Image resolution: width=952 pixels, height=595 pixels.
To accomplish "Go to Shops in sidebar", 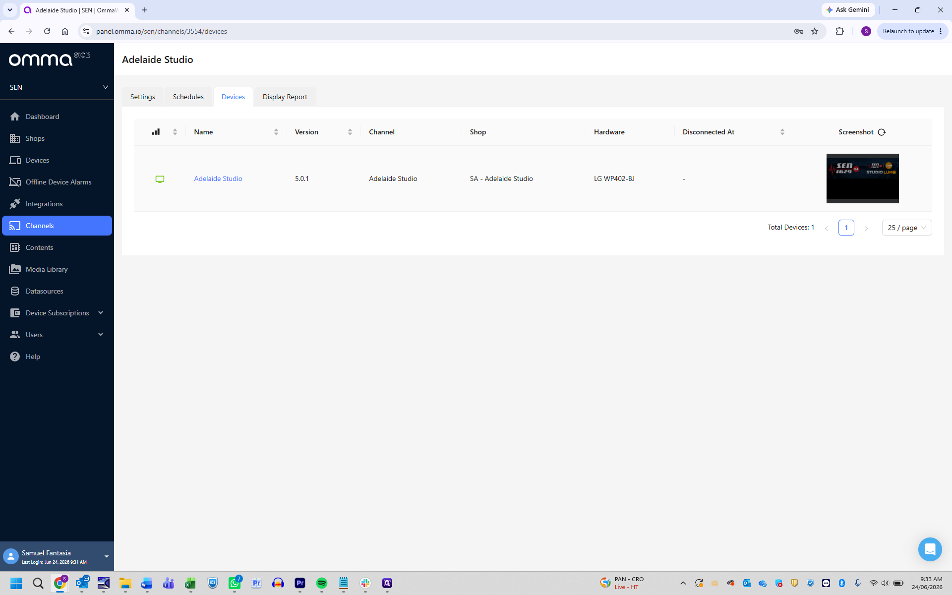I will tap(57, 138).
